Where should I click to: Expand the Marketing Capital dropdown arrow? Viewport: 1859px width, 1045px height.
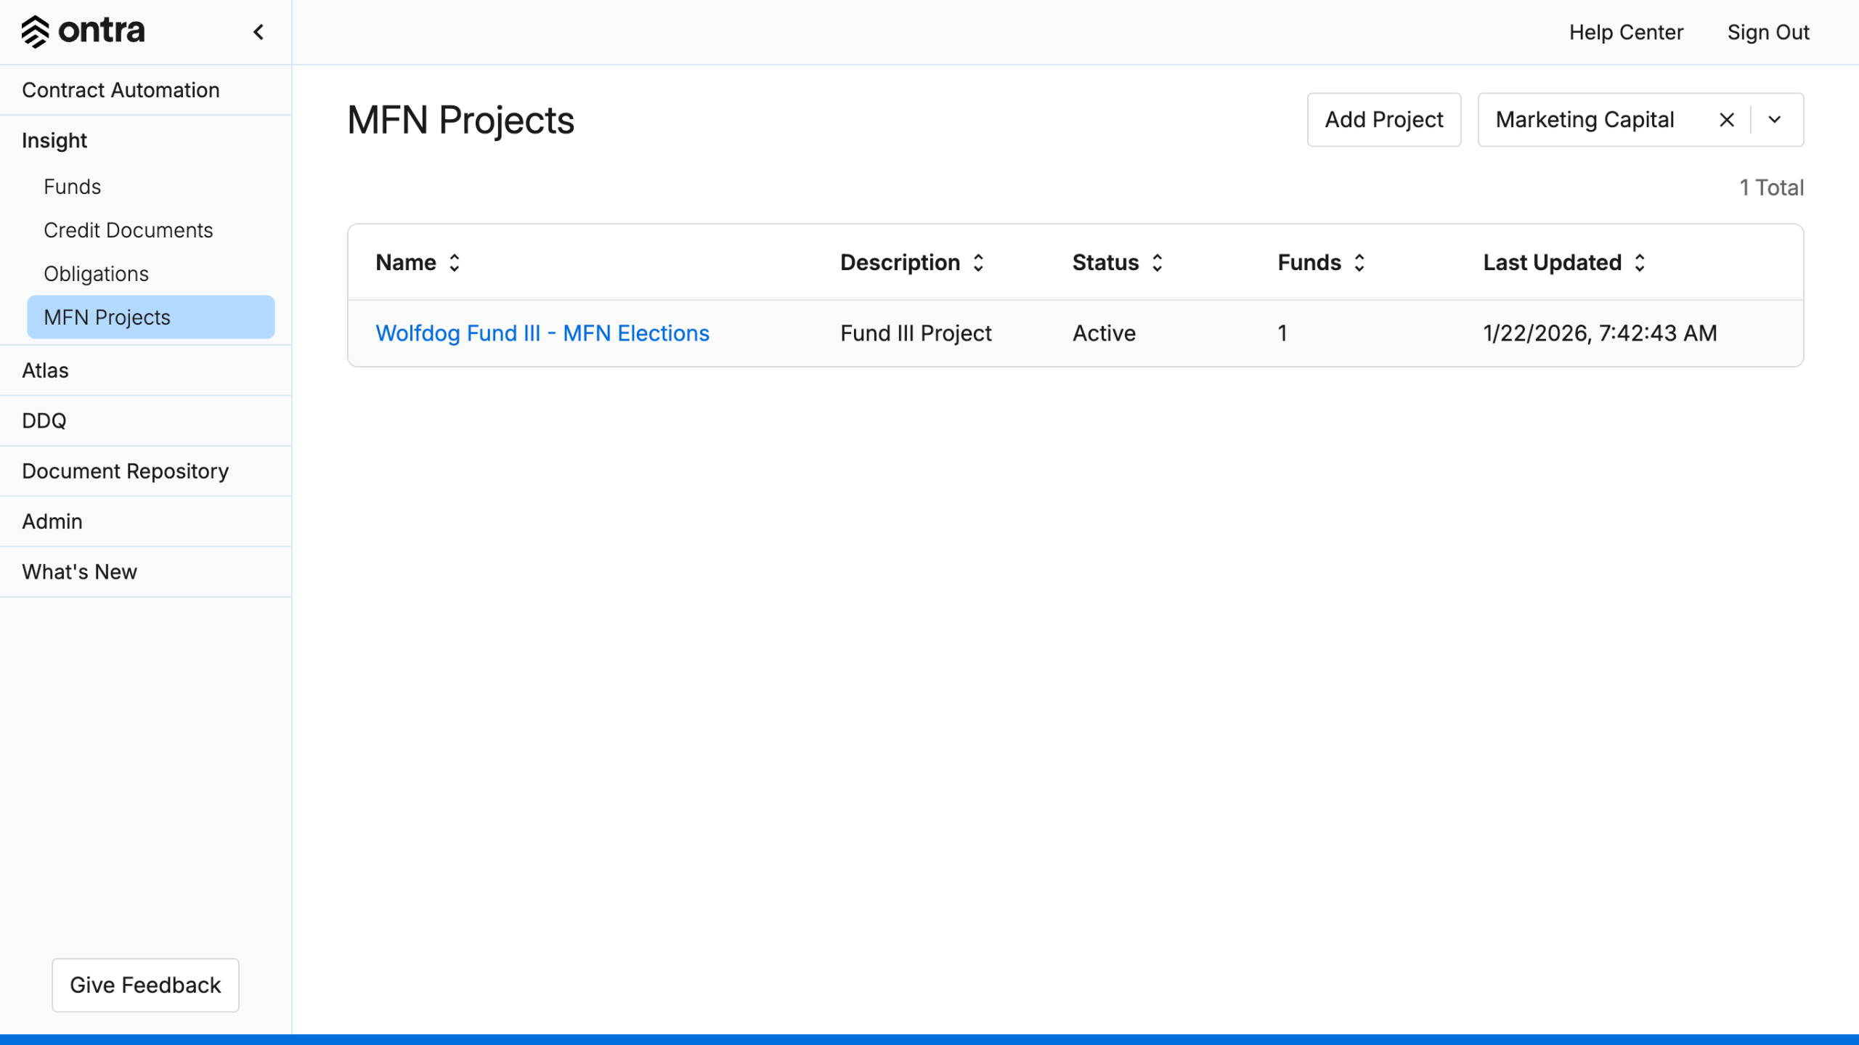coord(1775,120)
